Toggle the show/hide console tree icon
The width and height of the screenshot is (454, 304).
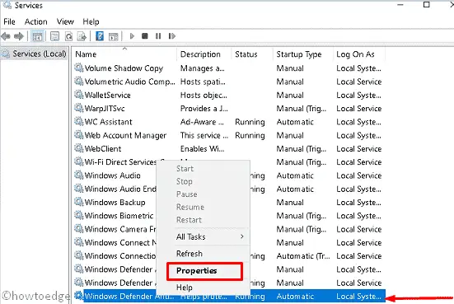pos(37,36)
